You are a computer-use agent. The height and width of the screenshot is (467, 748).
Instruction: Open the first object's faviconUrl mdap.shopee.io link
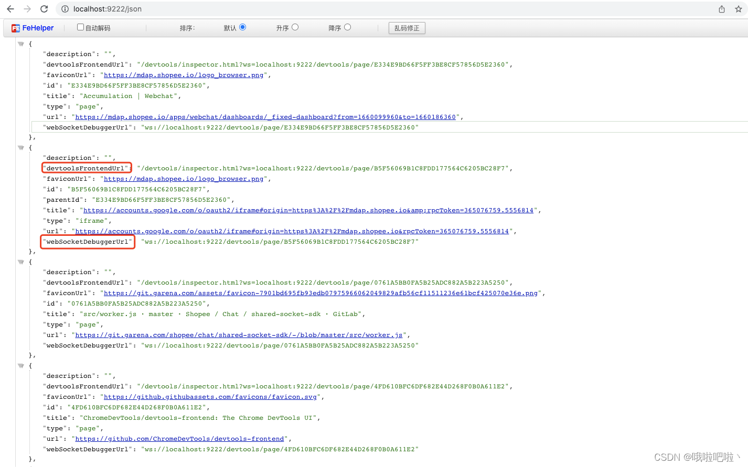(x=184, y=75)
